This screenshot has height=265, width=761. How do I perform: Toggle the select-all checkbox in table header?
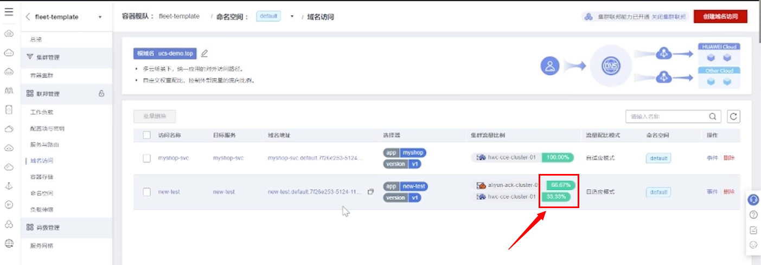(146, 135)
